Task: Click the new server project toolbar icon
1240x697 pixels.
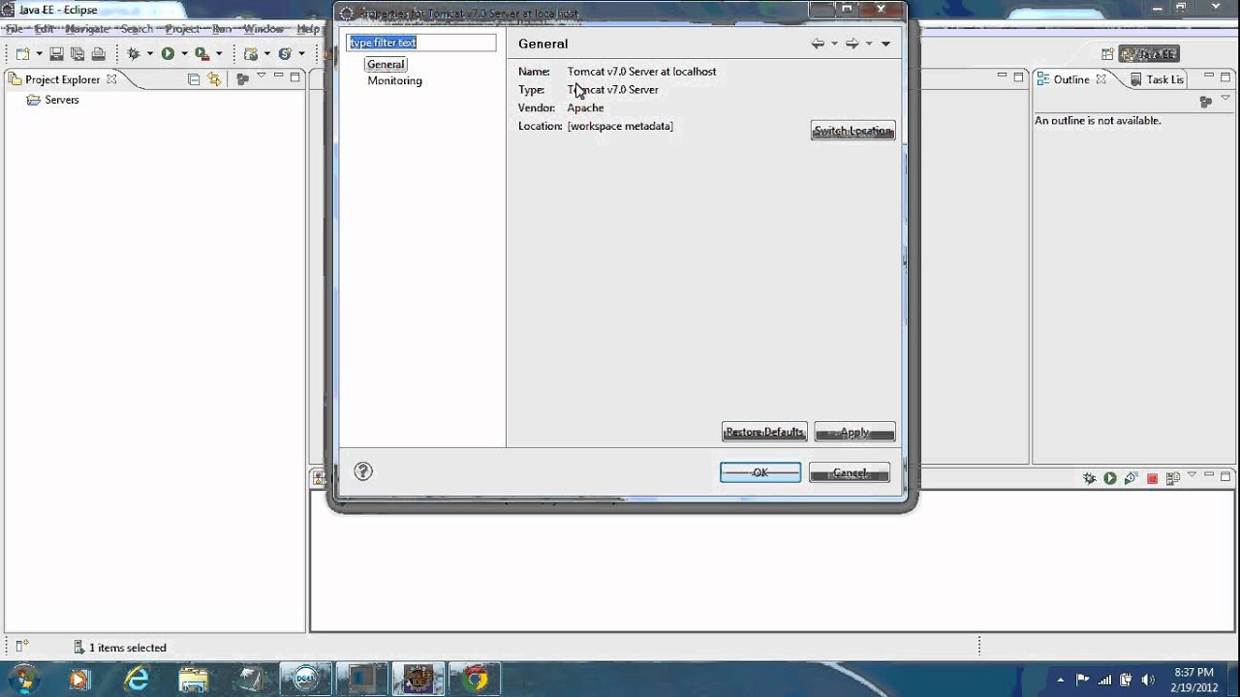Action: [251, 54]
